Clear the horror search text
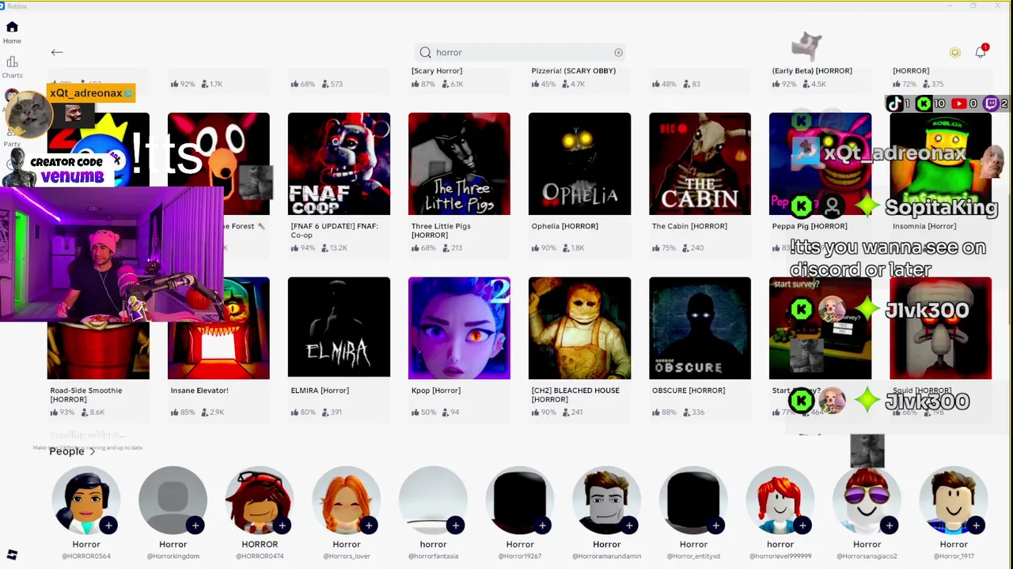1013x569 pixels. pyautogui.click(x=618, y=52)
